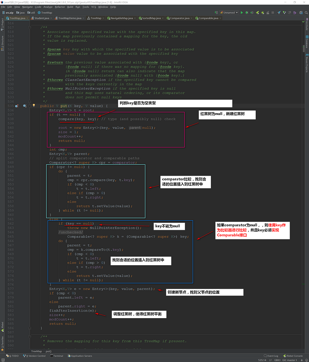Click the VCS update project icon

(279, 13)
